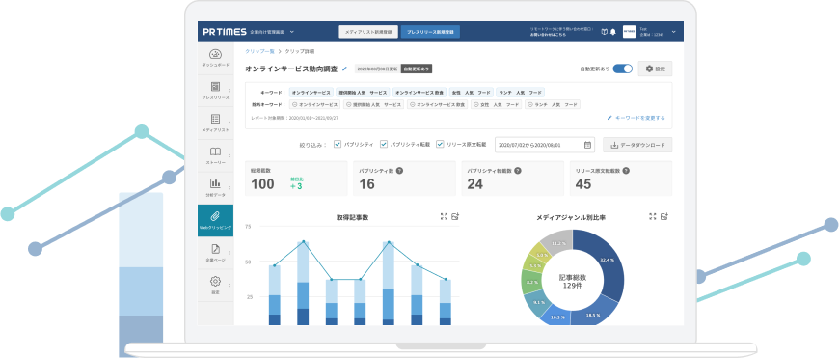Uncheck the リリース原文転載 filter checkbox
Image resolution: width=839 pixels, height=358 pixels.
tap(440, 144)
